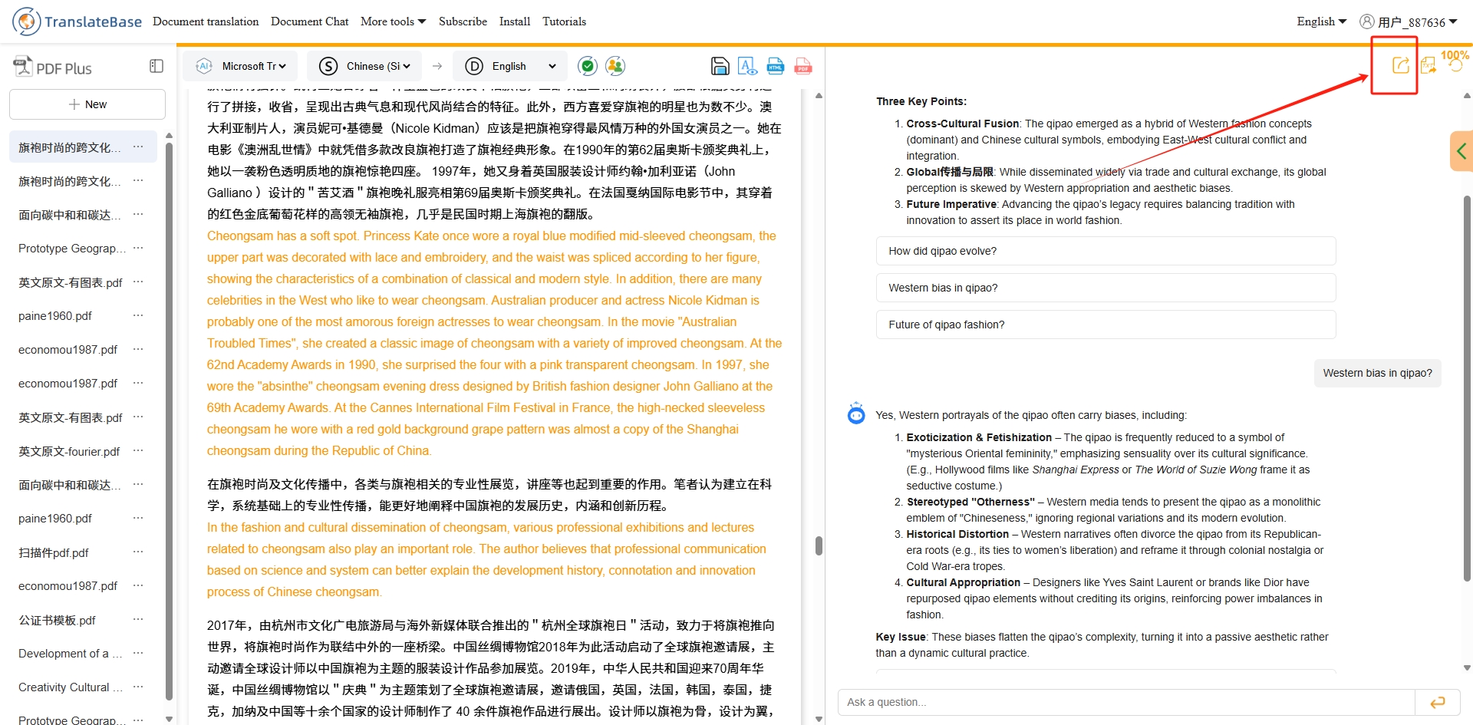1473x725 pixels.
Task: Open the Chinese (Si source language dropdown
Action: 378,66
